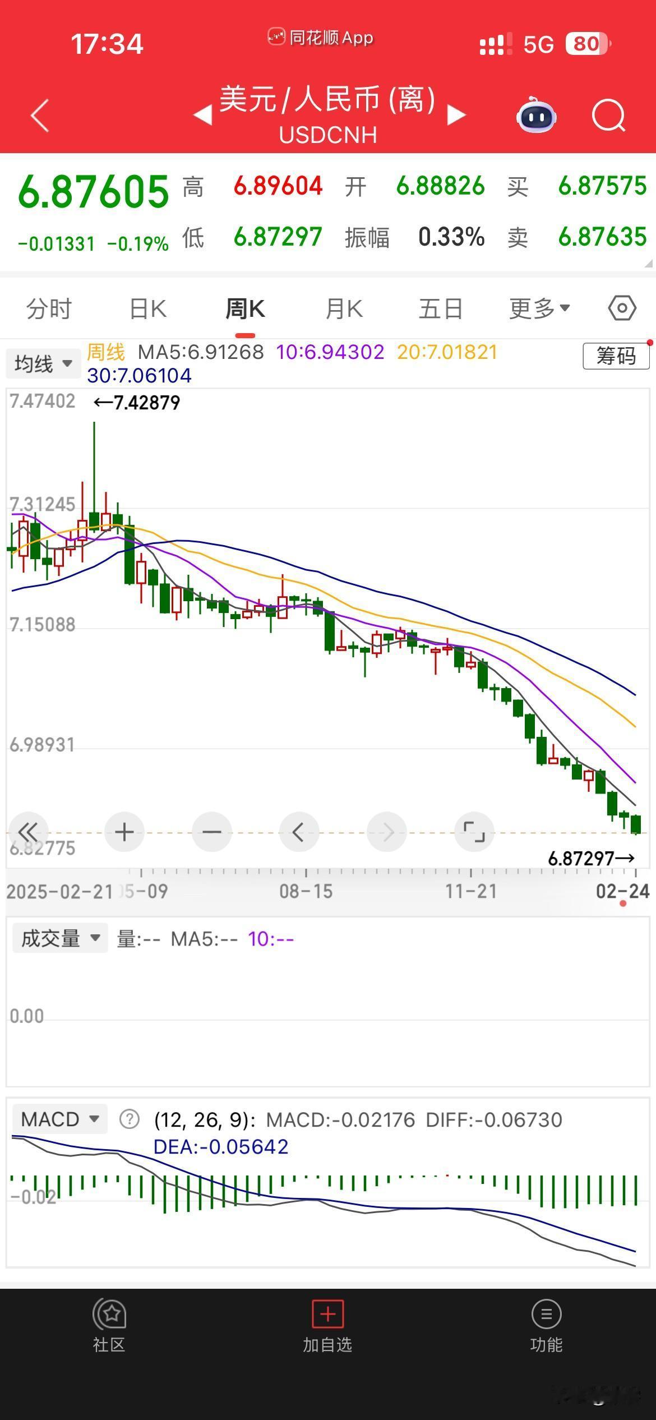The height and width of the screenshot is (1420, 656).
Task: Open chart settings hexagon icon
Action: tap(622, 308)
